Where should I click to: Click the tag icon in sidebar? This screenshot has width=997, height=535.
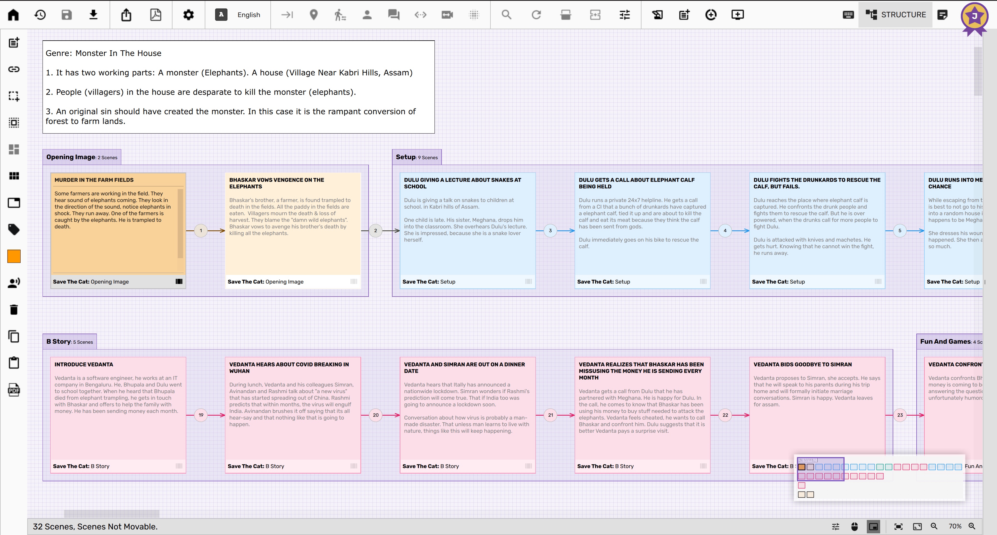click(14, 230)
